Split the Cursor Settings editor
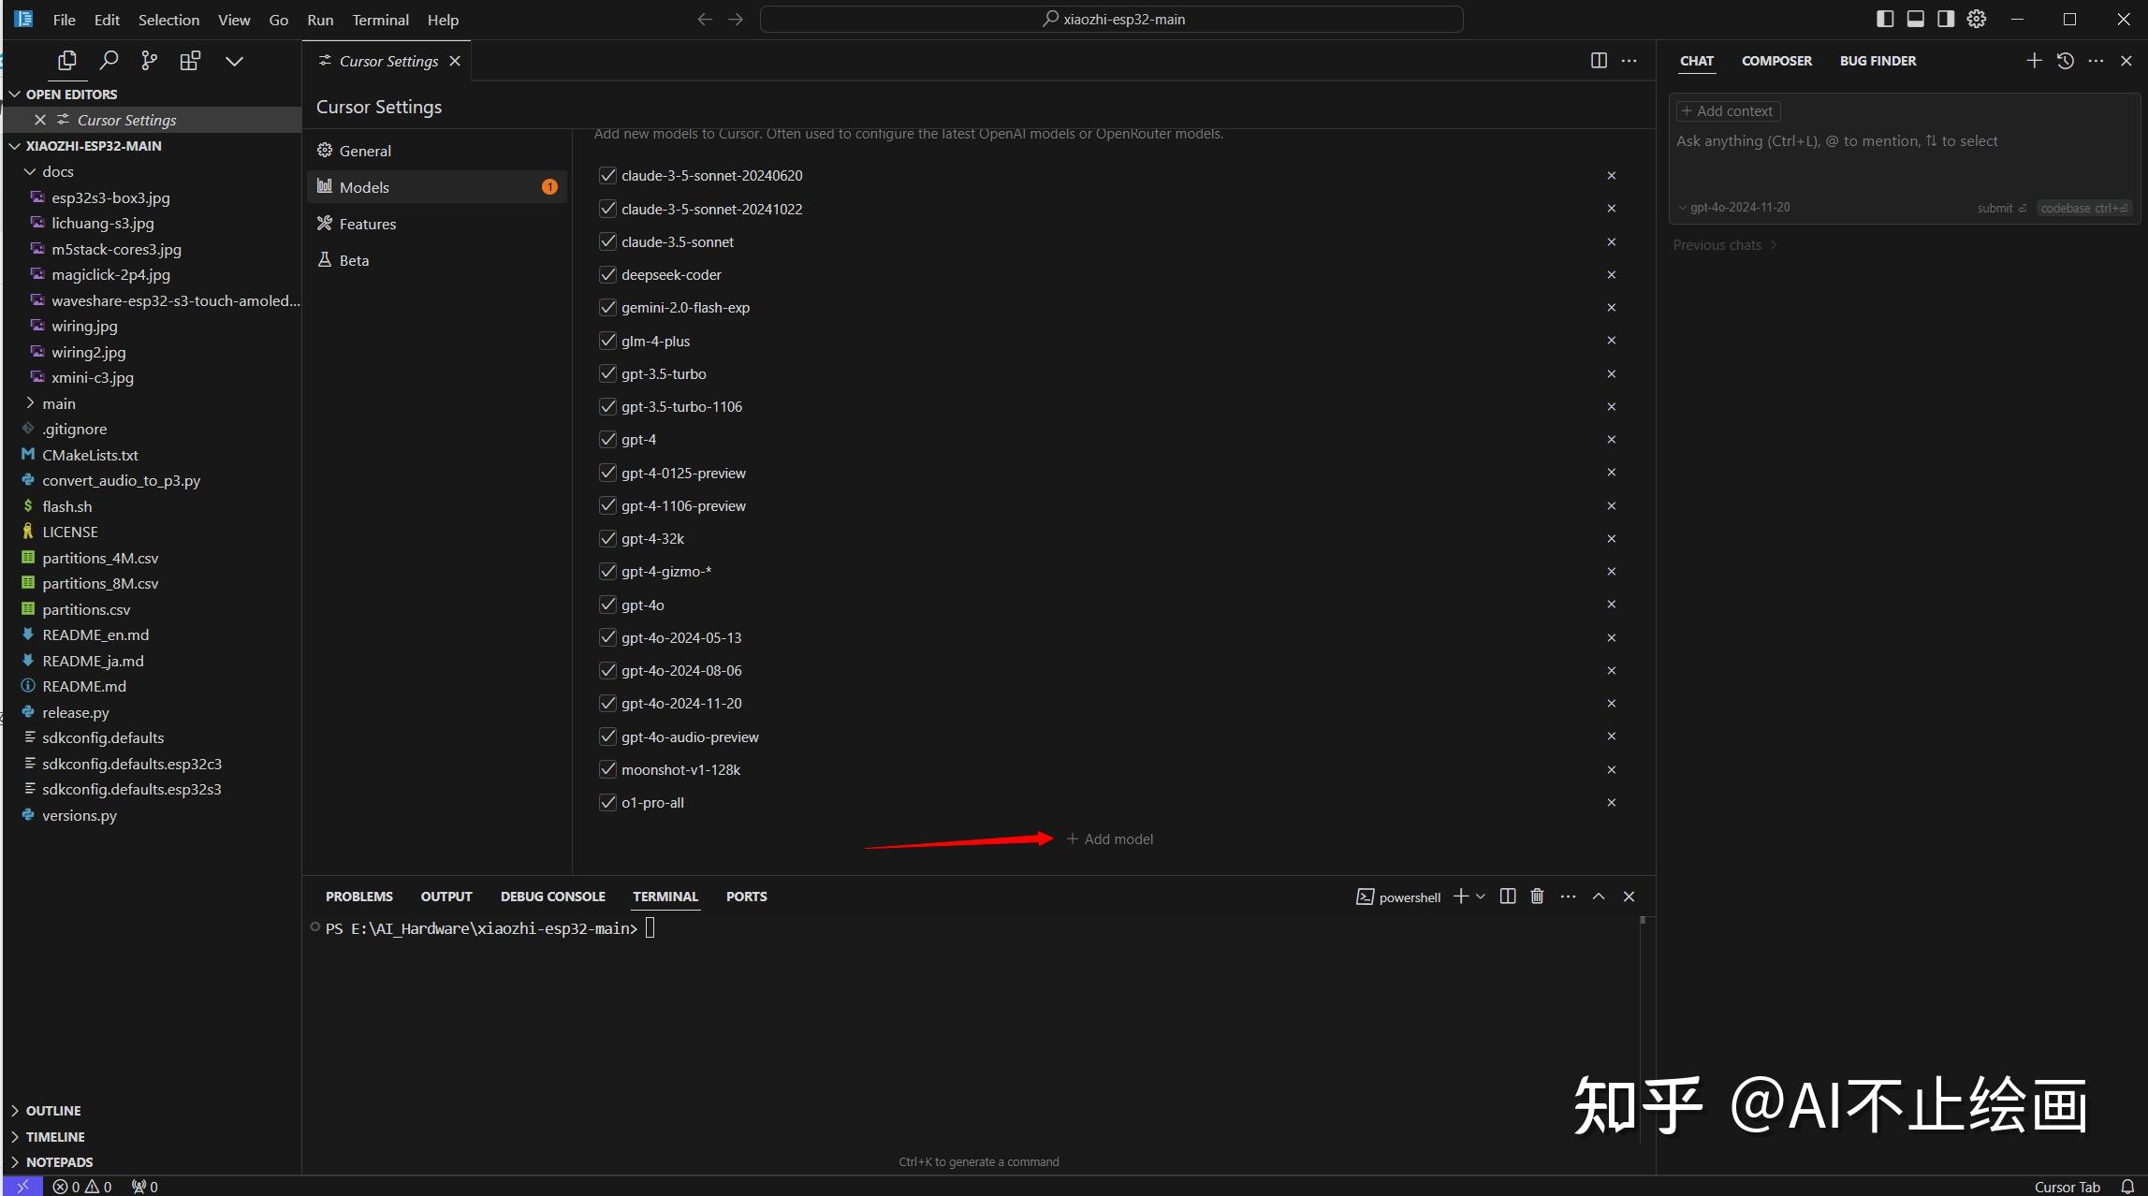This screenshot has height=1196, width=2148. 1598,60
